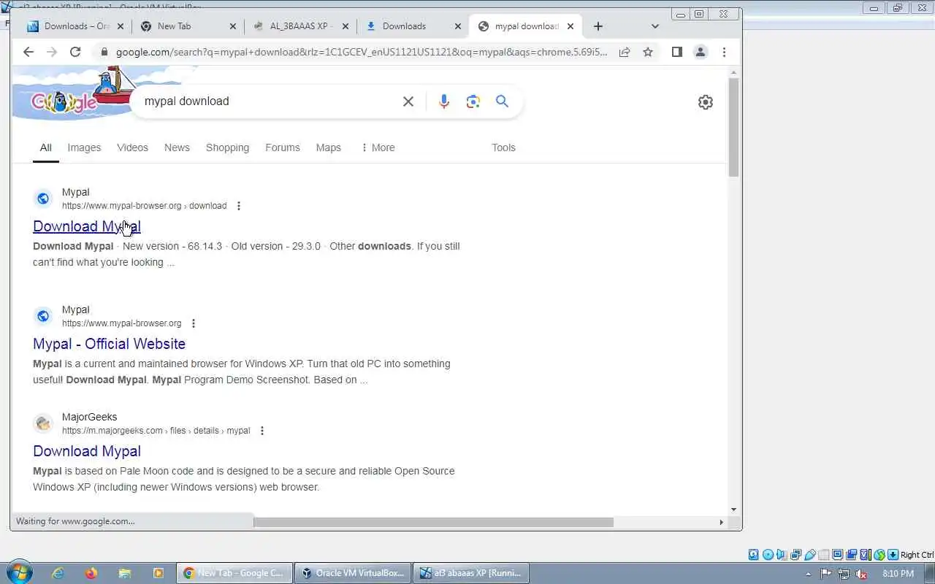Search by image with Google Lens icon

(473, 101)
